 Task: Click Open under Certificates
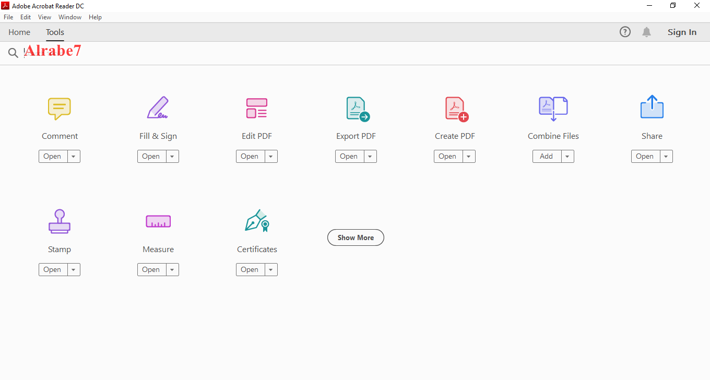point(250,269)
